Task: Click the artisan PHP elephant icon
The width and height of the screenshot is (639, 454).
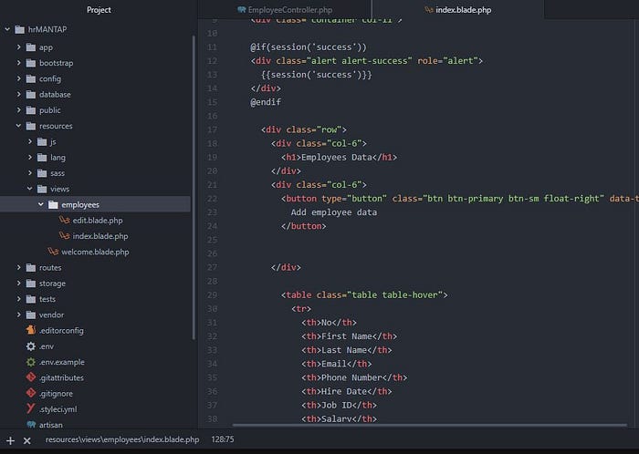Action: 31,424
